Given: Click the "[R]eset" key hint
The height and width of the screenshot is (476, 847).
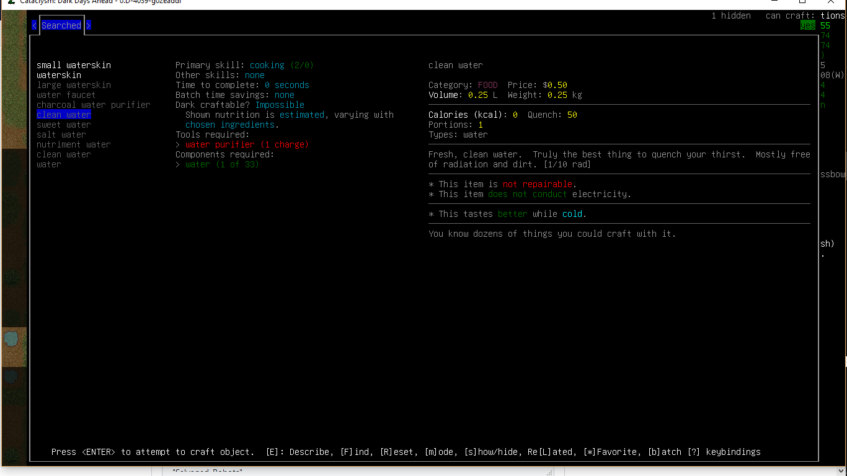Looking at the screenshot, I should [x=399, y=452].
